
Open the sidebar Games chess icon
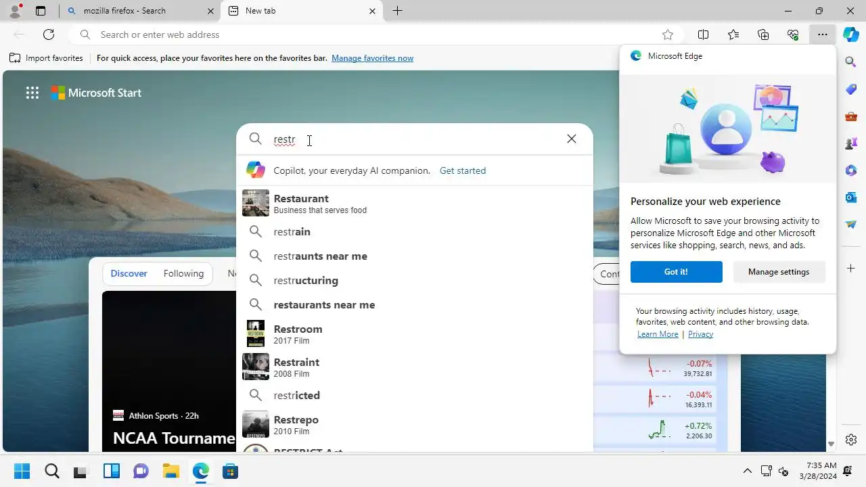(x=851, y=143)
